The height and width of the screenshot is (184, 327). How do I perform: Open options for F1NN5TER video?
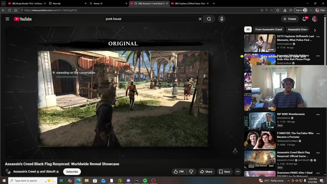tap(318, 134)
